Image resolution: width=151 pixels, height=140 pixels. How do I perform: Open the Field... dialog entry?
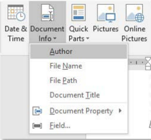pyautogui.click(x=78, y=125)
